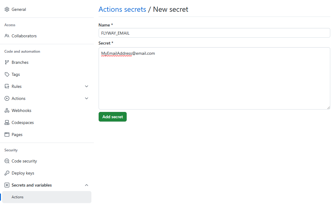Expand the Actions section chevron

(87, 98)
